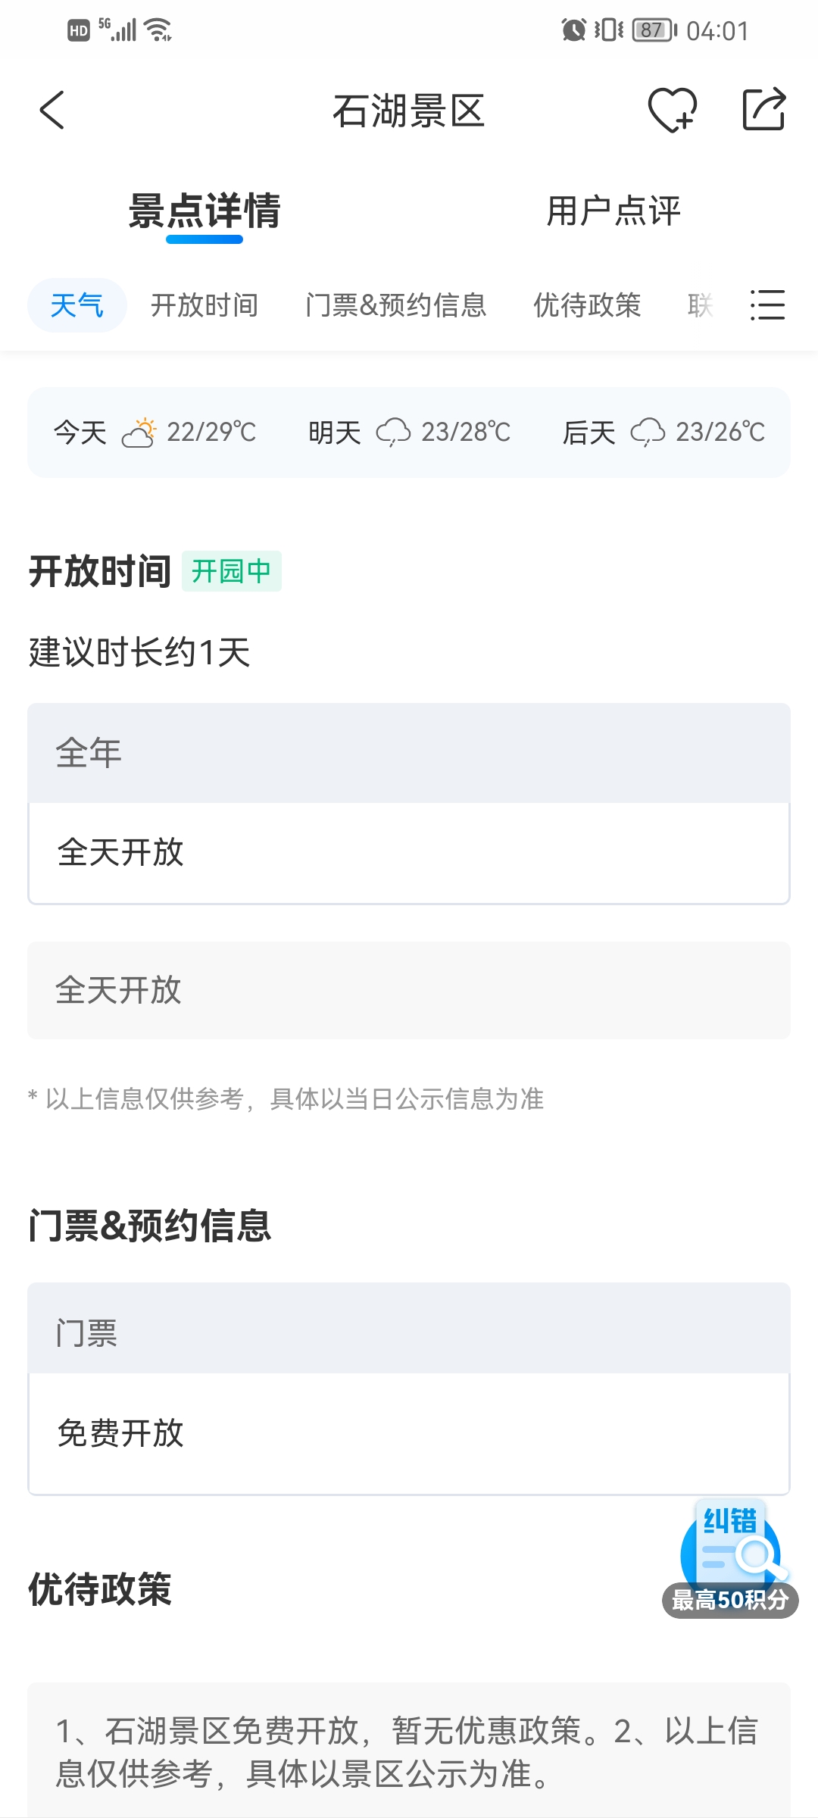Tap the 纠错 error correction floating icon
Image resolution: width=818 pixels, height=1818 pixels.
point(731,1542)
